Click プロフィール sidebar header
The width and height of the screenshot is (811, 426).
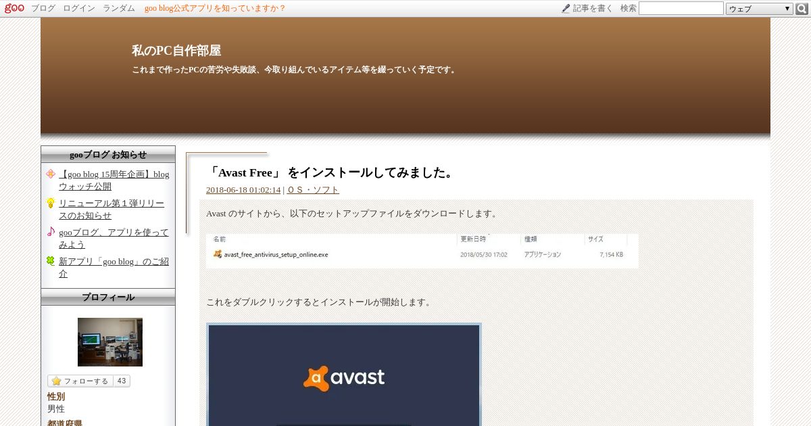108,298
